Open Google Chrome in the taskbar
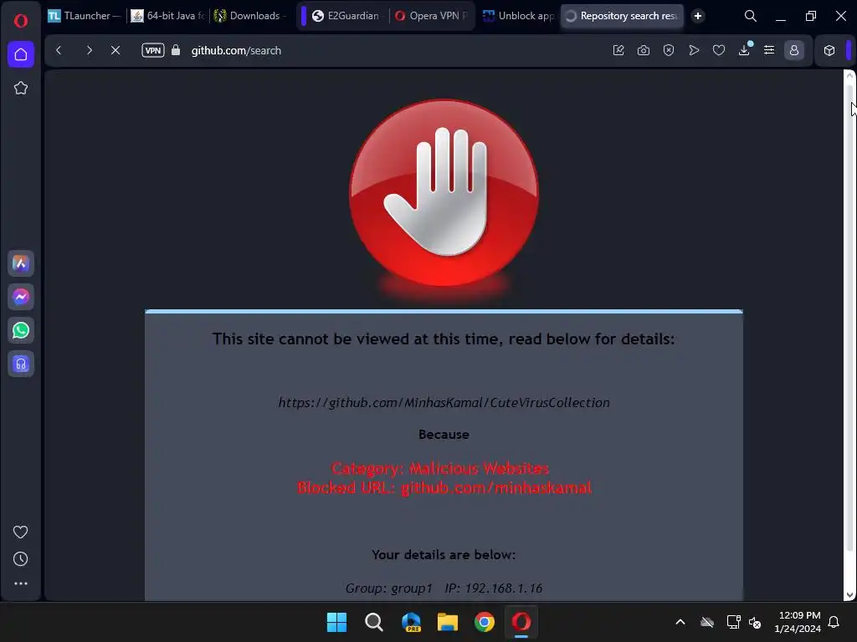857x642 pixels. (485, 622)
